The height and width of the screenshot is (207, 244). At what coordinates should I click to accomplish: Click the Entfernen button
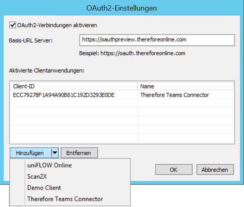79,153
